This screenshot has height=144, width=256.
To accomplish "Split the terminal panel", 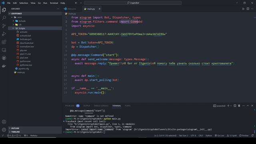I will coord(235,106).
